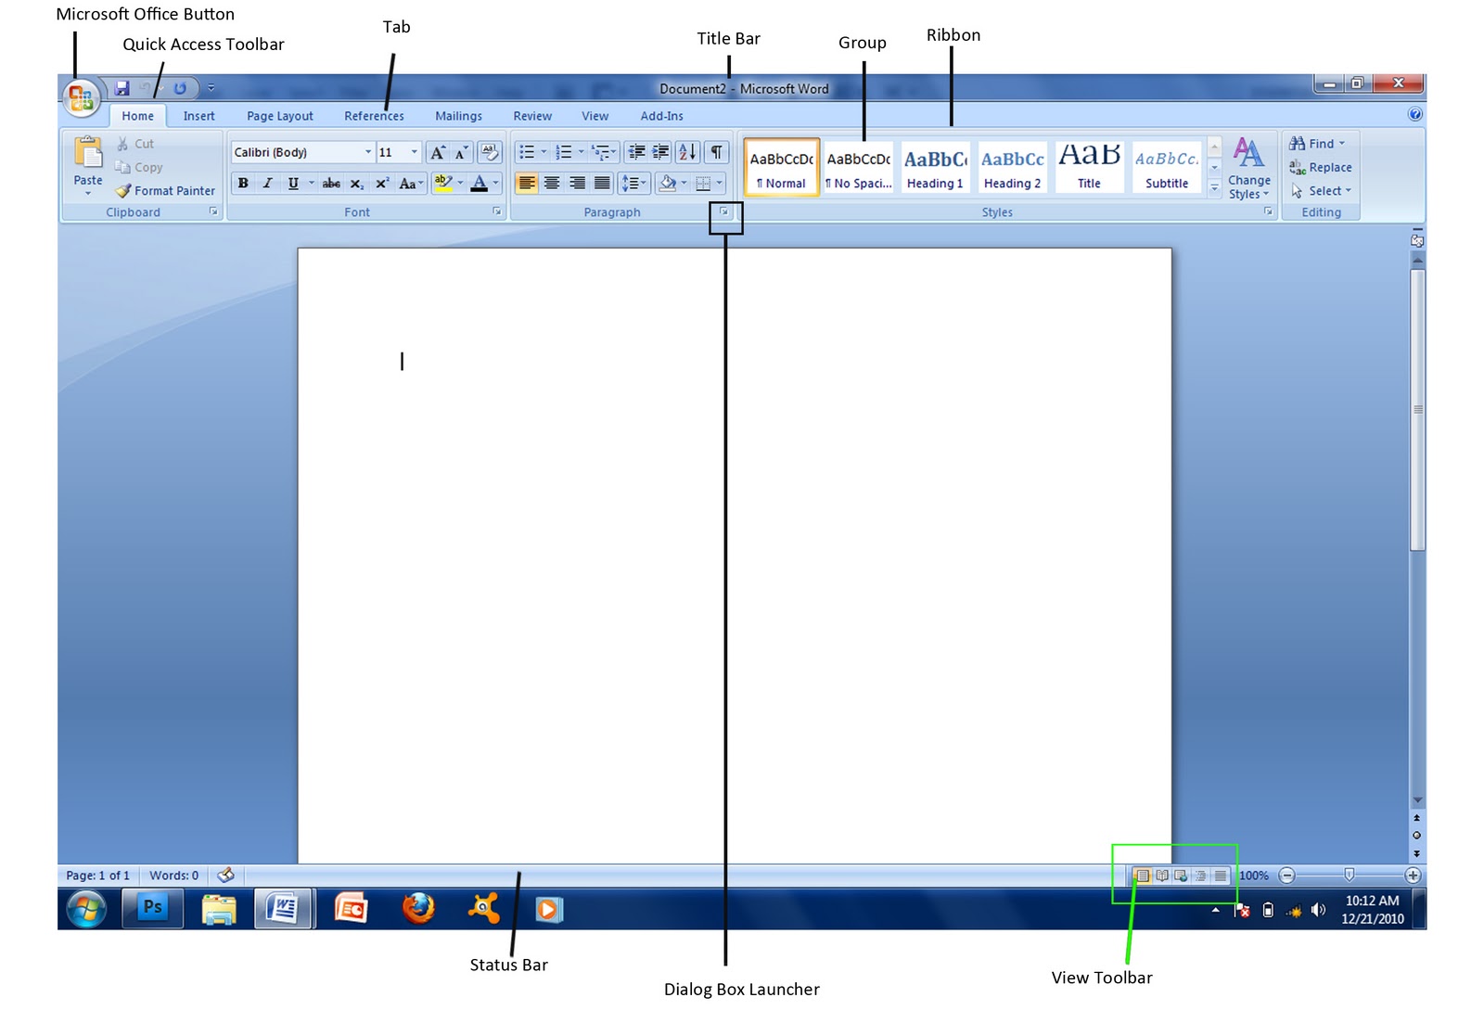
Task: Apply superscript formatting
Action: pyautogui.click(x=381, y=183)
